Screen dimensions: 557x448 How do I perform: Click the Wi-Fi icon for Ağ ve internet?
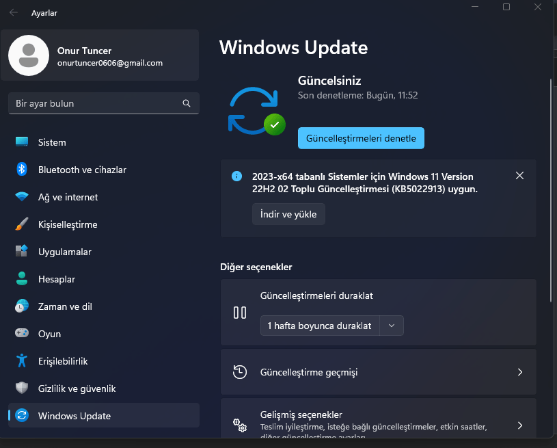pyautogui.click(x=22, y=196)
